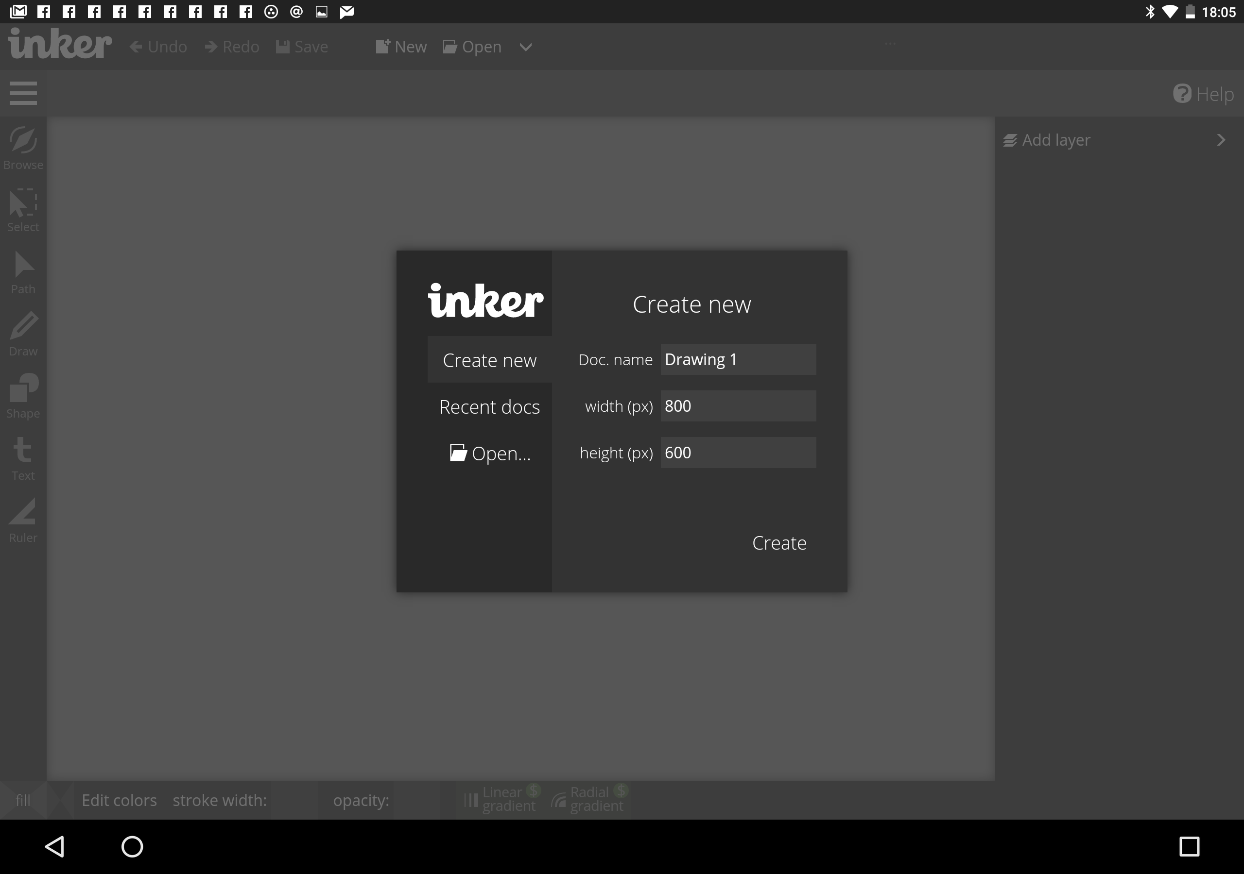The image size is (1244, 874).
Task: Pick the Draw pencil tool
Action: 23,334
